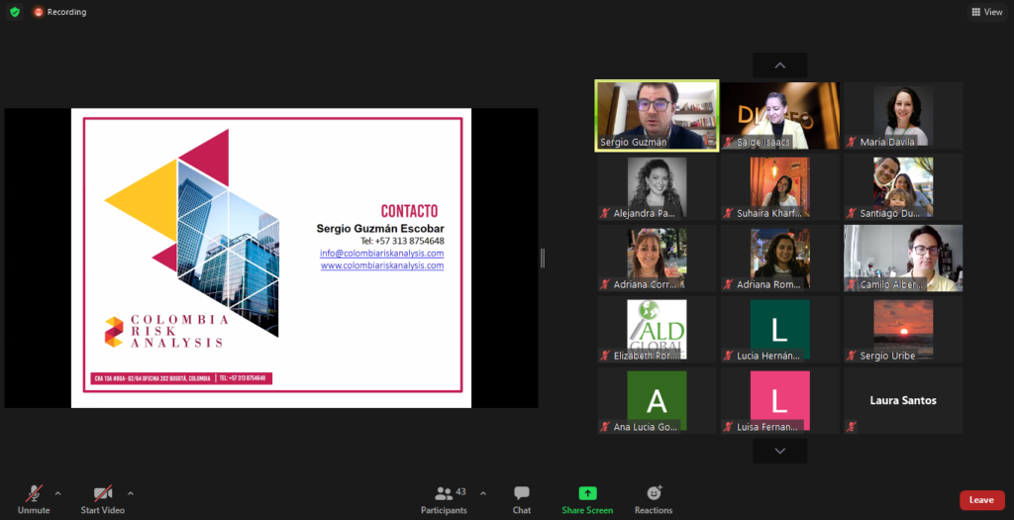Click the info@colombiariskanalysis.com email link
Image resolution: width=1014 pixels, height=520 pixels.
(x=381, y=254)
